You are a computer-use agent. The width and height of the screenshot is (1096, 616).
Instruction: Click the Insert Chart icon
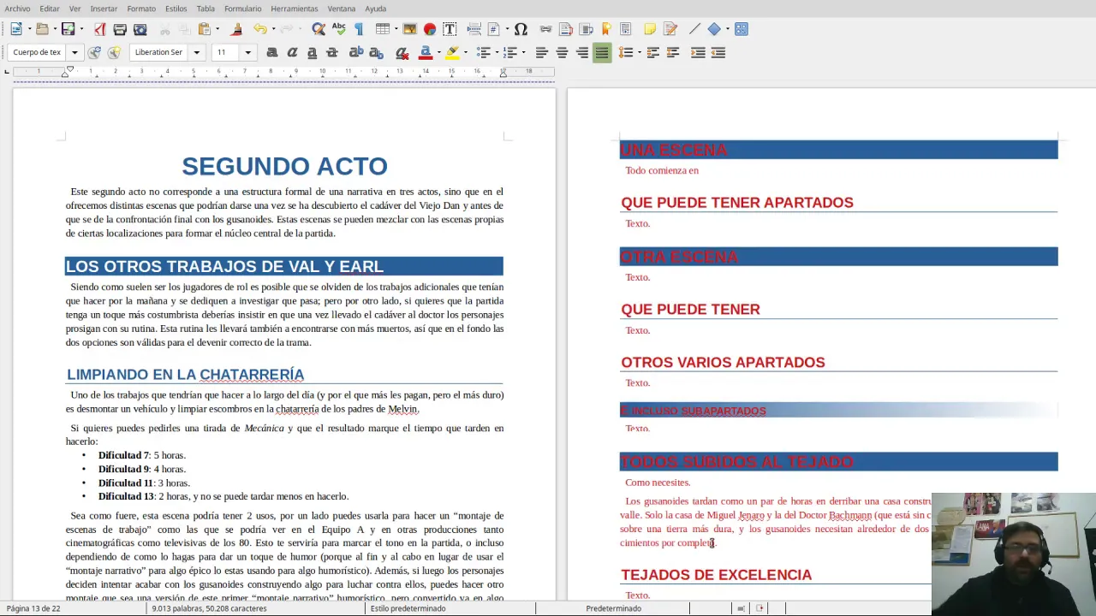[x=430, y=29]
